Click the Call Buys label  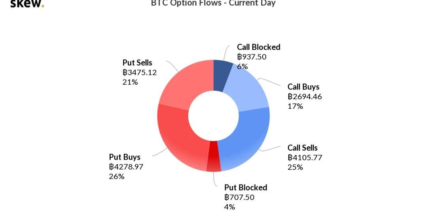(303, 87)
